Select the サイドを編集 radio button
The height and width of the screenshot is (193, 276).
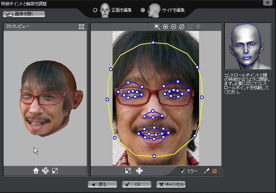[x=143, y=10]
